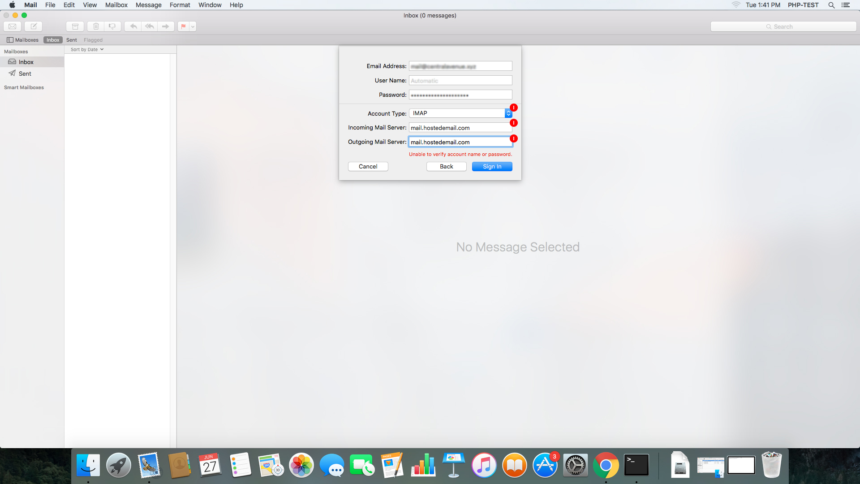Click the Junk thumbs-down icon
This screenshot has height=484, width=860.
(112, 26)
